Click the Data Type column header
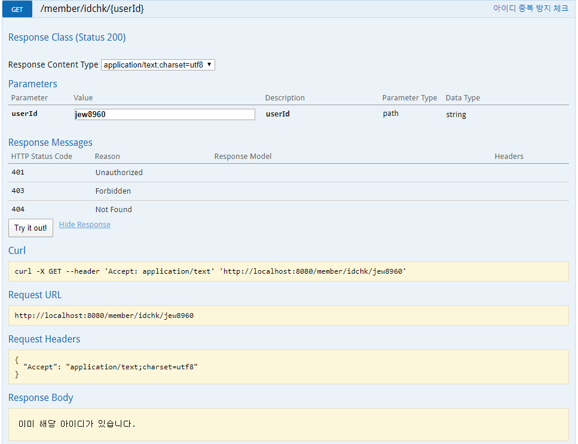This screenshot has width=578, height=444. point(463,97)
